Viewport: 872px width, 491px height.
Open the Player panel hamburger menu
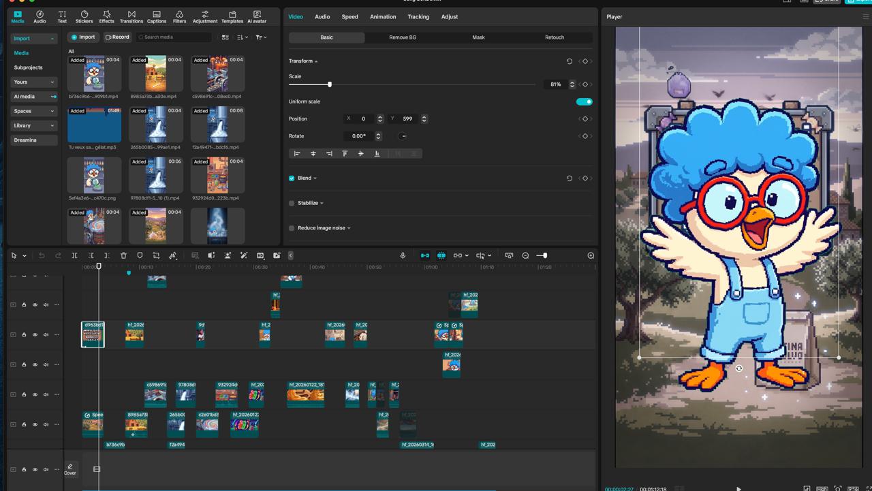[x=866, y=16]
